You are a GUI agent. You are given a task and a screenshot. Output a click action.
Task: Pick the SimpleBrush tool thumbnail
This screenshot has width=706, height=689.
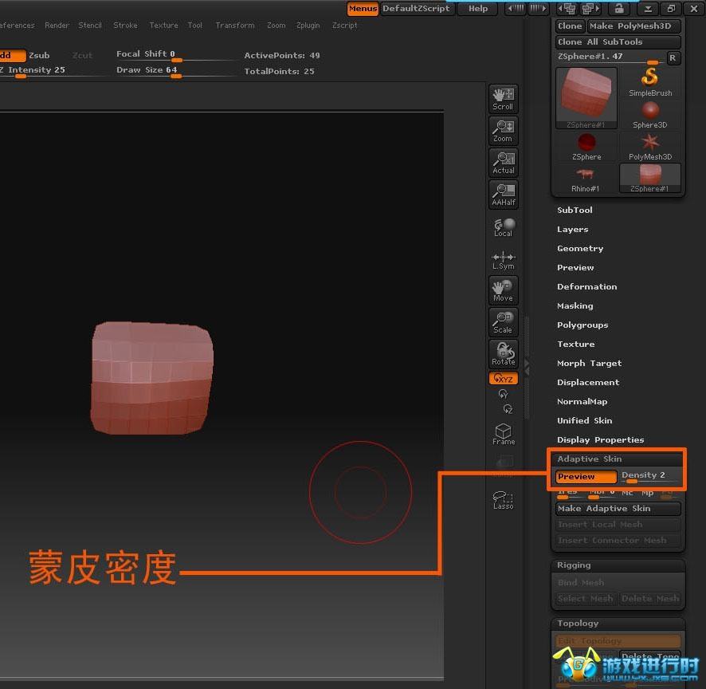pyautogui.click(x=650, y=82)
